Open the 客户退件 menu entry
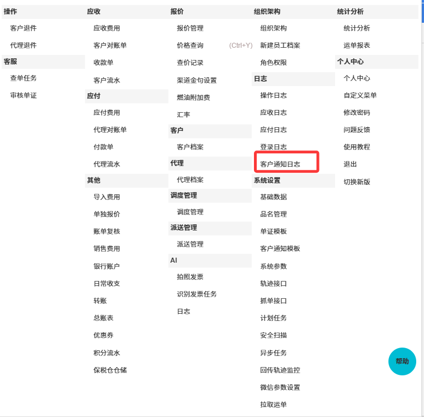Viewport: 424px width, 417px height. click(23, 28)
